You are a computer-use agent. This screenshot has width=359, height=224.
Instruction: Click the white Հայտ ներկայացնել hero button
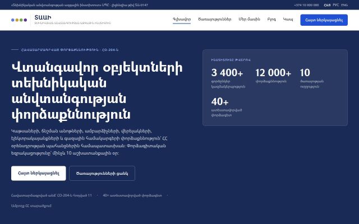(x=39, y=173)
